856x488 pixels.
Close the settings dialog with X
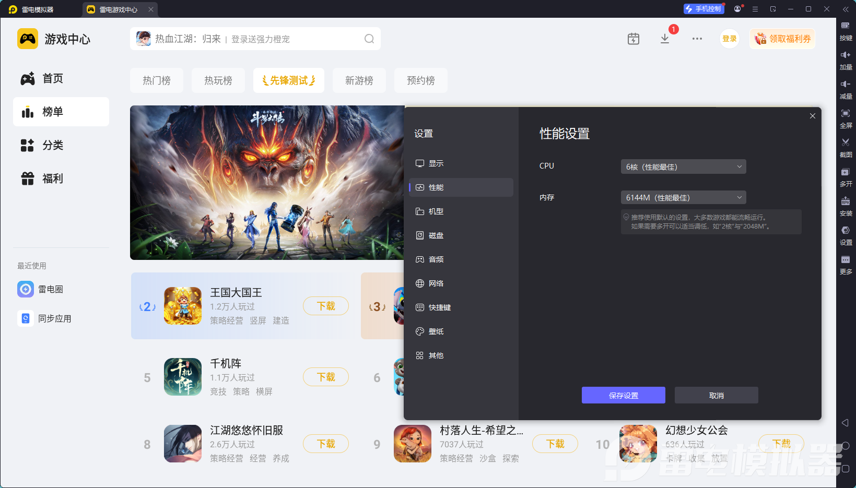813,116
